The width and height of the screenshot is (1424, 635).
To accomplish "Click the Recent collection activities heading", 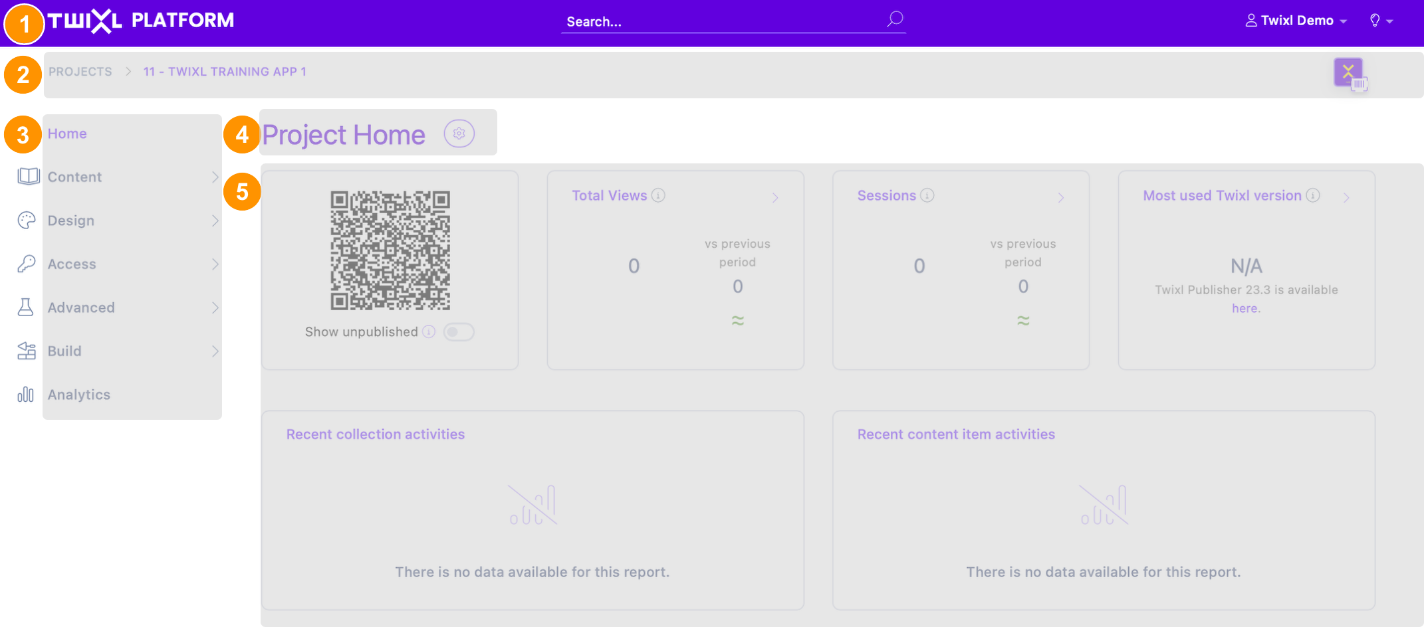I will click(x=376, y=434).
